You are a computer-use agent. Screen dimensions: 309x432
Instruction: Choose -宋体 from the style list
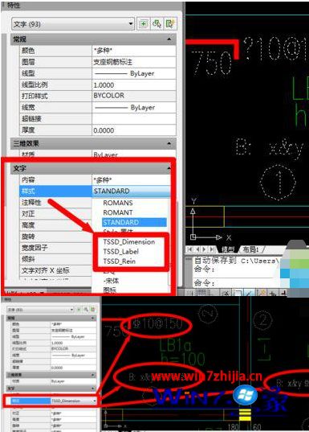coord(111,281)
